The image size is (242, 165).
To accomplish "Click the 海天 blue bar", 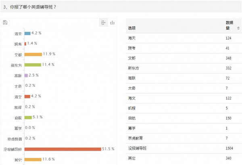I will click(27, 33).
